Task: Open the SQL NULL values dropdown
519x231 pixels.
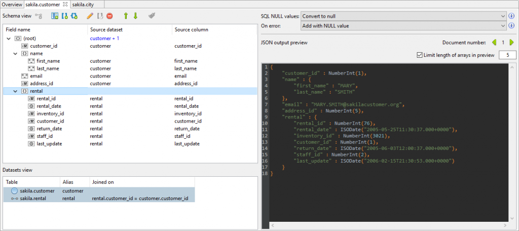Action: (x=403, y=16)
